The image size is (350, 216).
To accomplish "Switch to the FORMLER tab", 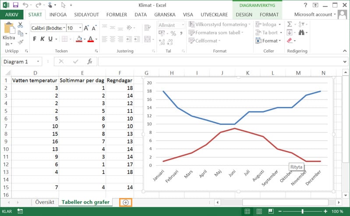I will (117, 14).
